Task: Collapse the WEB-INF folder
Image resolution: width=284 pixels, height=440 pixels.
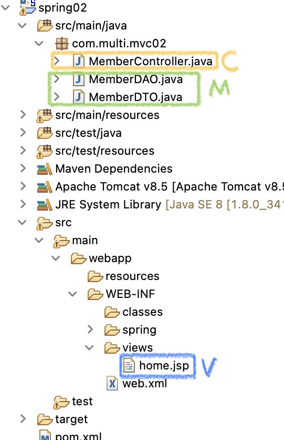Action: click(x=72, y=294)
